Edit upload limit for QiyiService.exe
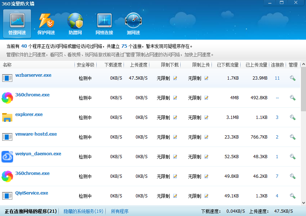 (x=206, y=196)
